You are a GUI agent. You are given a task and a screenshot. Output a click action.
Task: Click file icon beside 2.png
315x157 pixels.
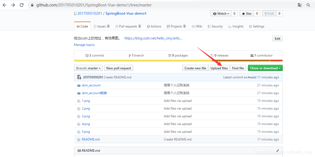pos(79,108)
